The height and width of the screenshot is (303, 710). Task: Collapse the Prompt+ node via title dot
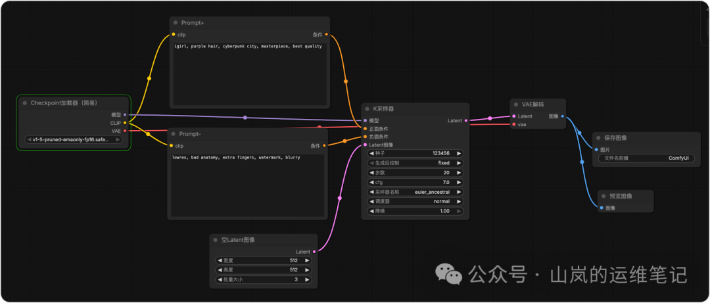175,22
